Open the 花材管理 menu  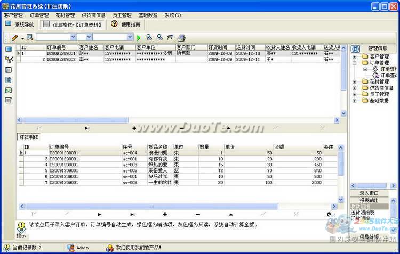(65, 15)
